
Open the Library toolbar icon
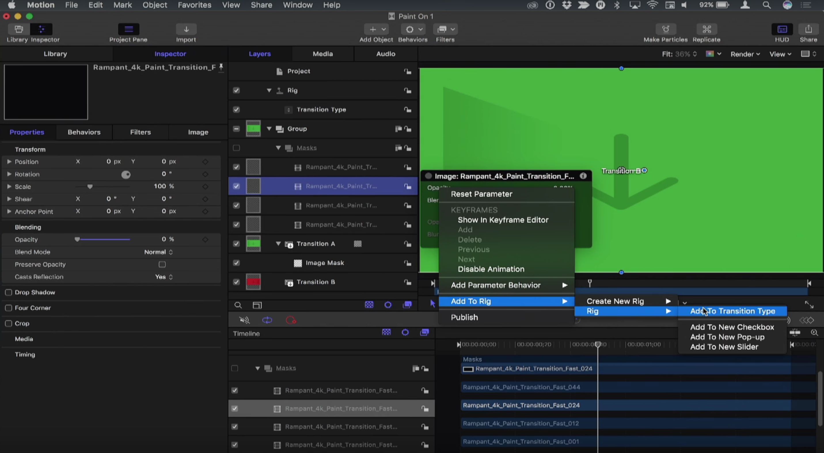18,29
